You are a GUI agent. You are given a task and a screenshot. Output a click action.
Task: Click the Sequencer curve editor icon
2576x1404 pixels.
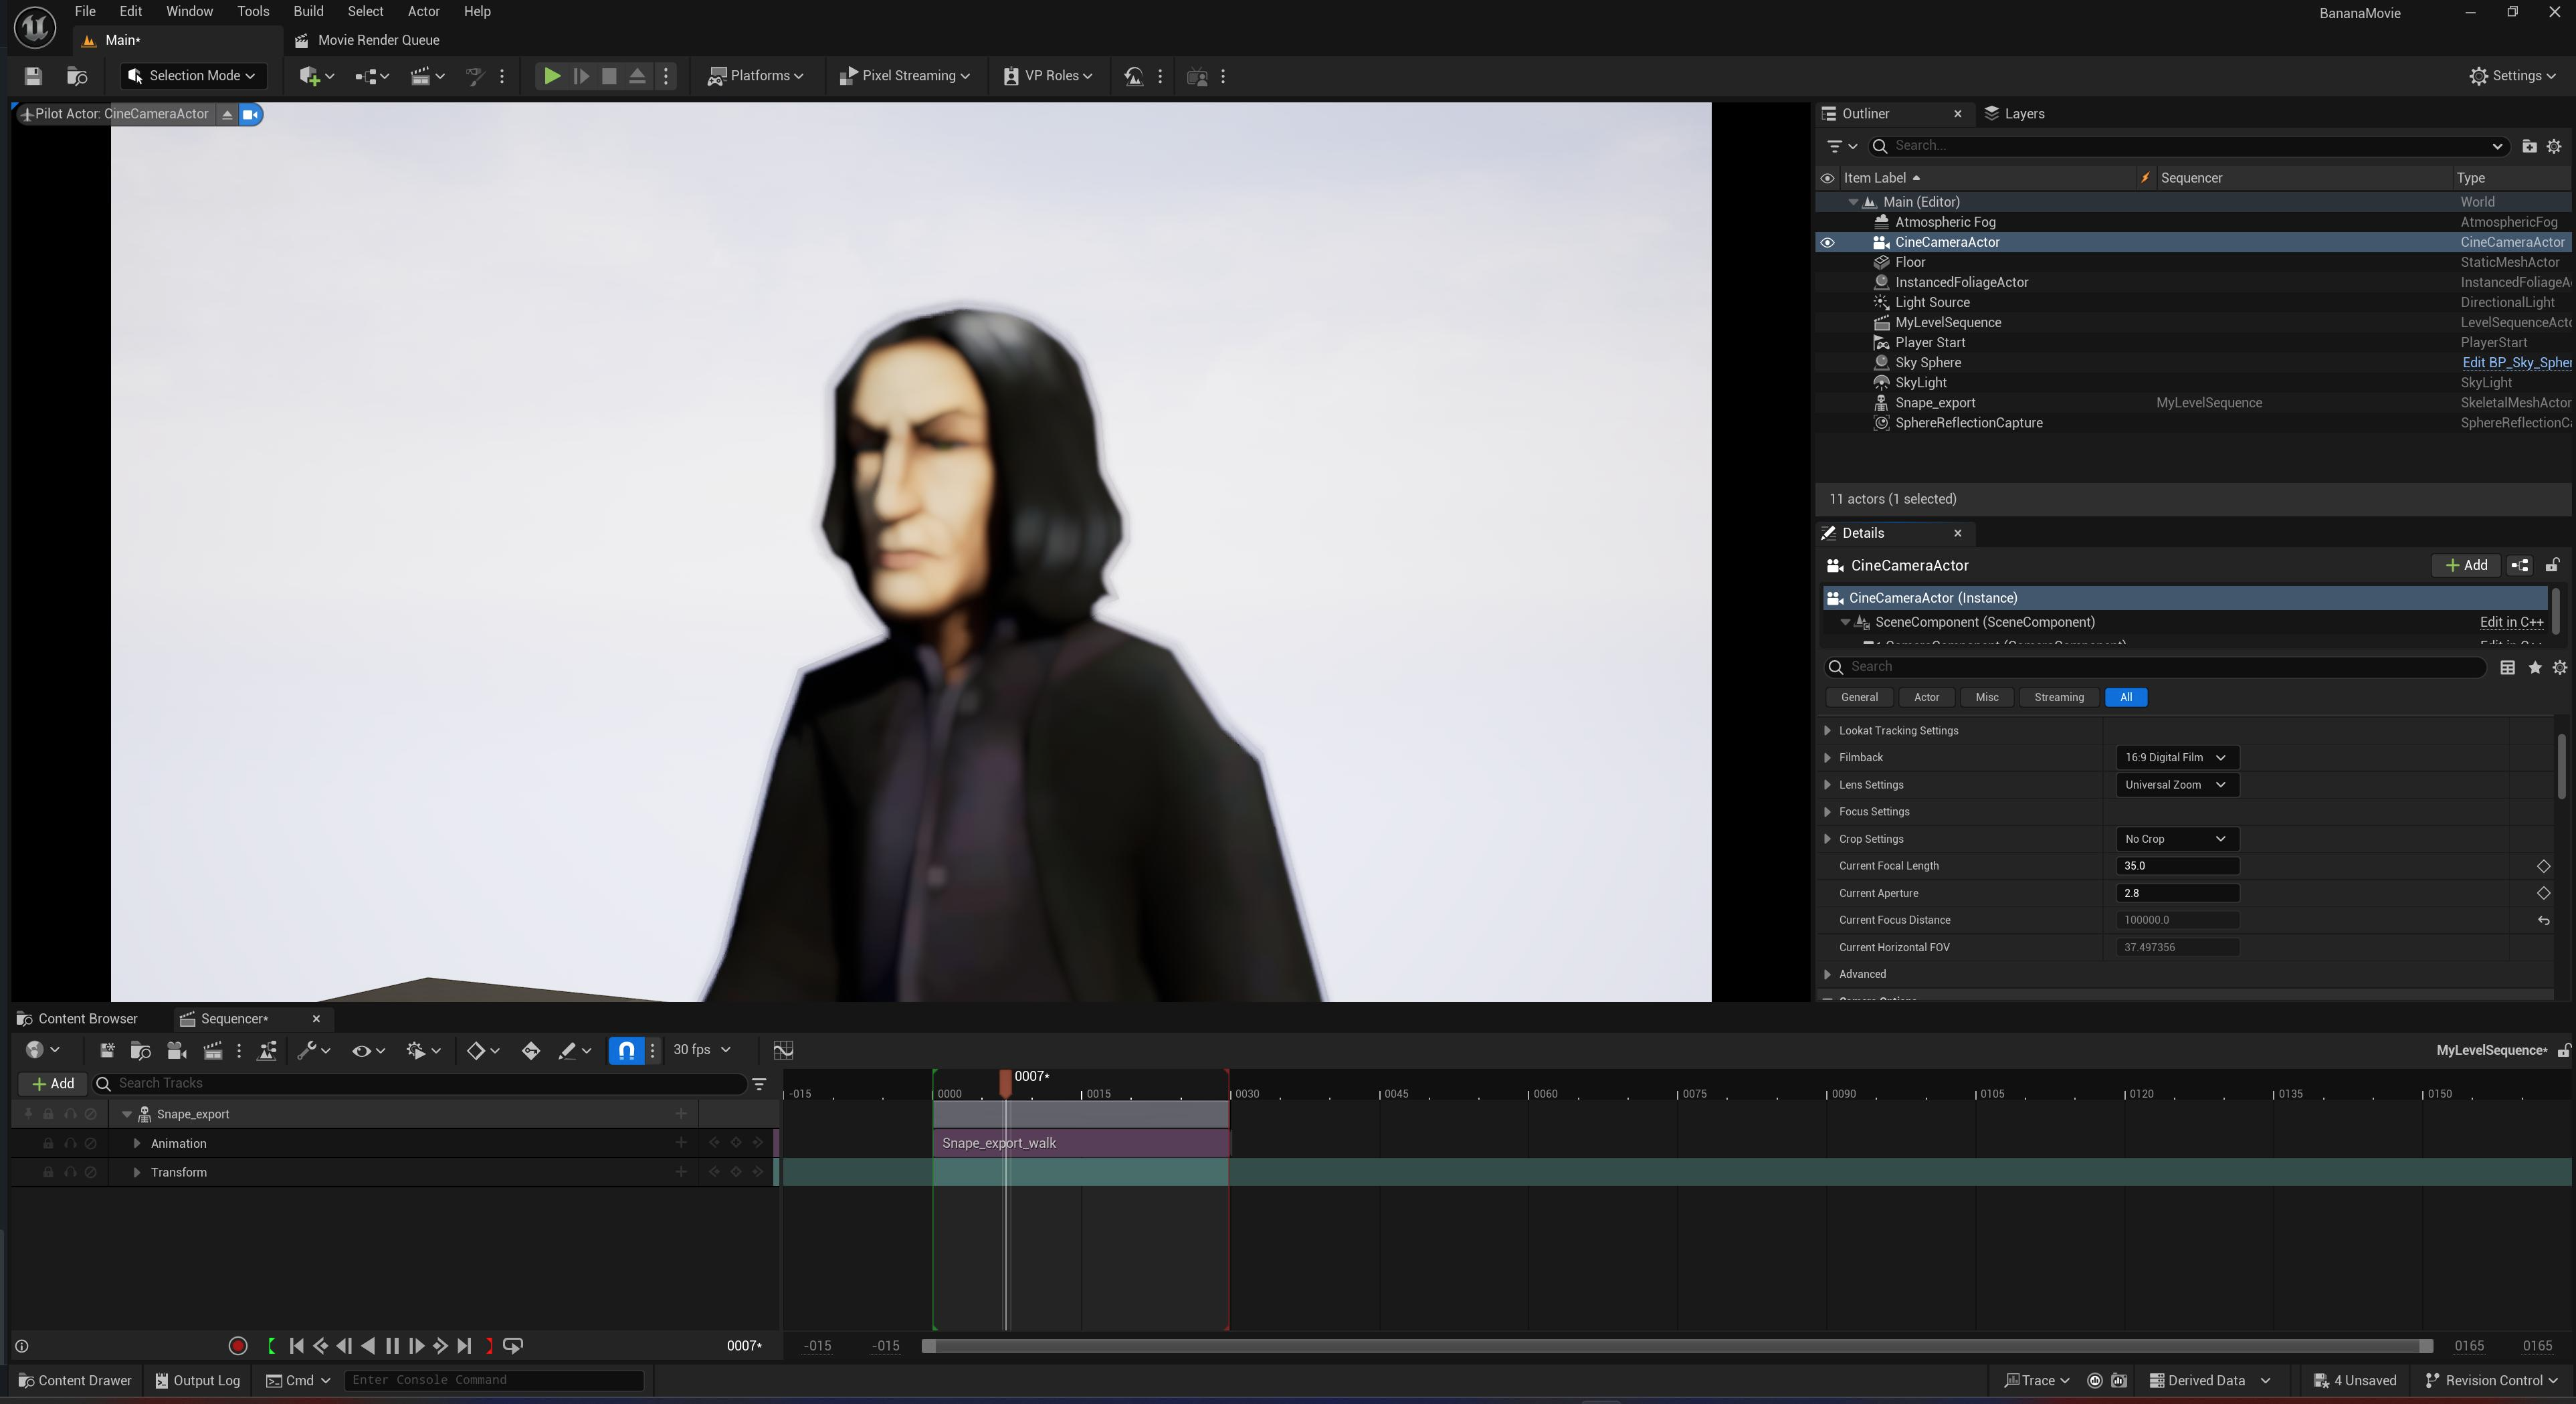[783, 1050]
